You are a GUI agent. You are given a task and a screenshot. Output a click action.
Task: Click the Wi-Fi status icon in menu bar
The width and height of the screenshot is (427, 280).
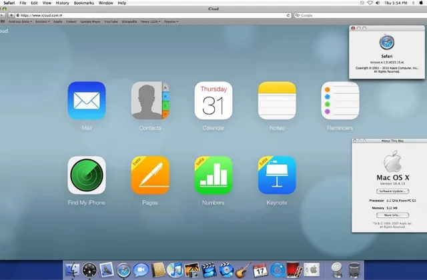370,3
